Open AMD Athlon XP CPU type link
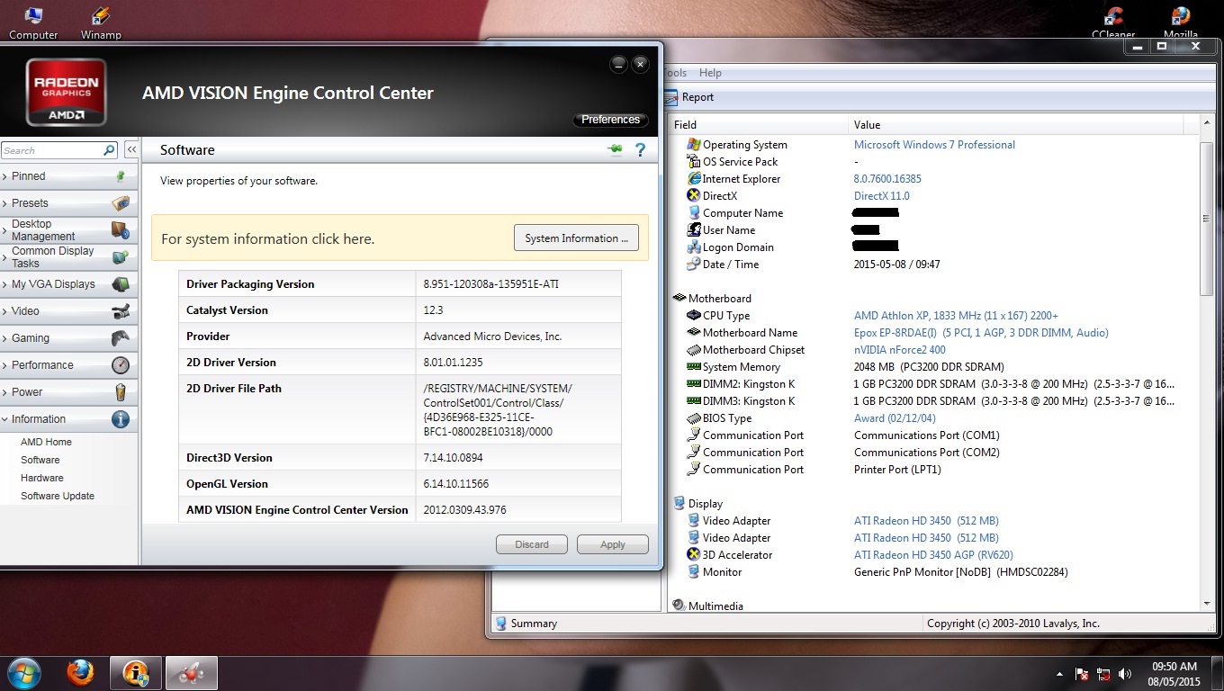The width and height of the screenshot is (1224, 691). 956,316
